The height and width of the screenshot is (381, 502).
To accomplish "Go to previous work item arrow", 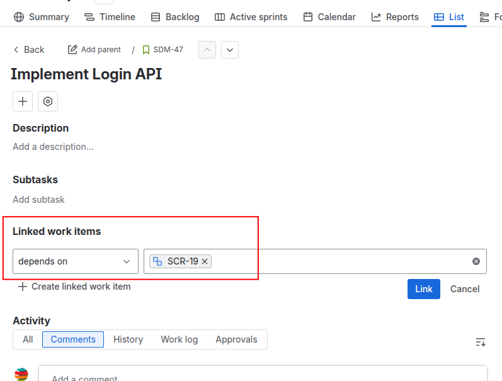I will tap(207, 50).
